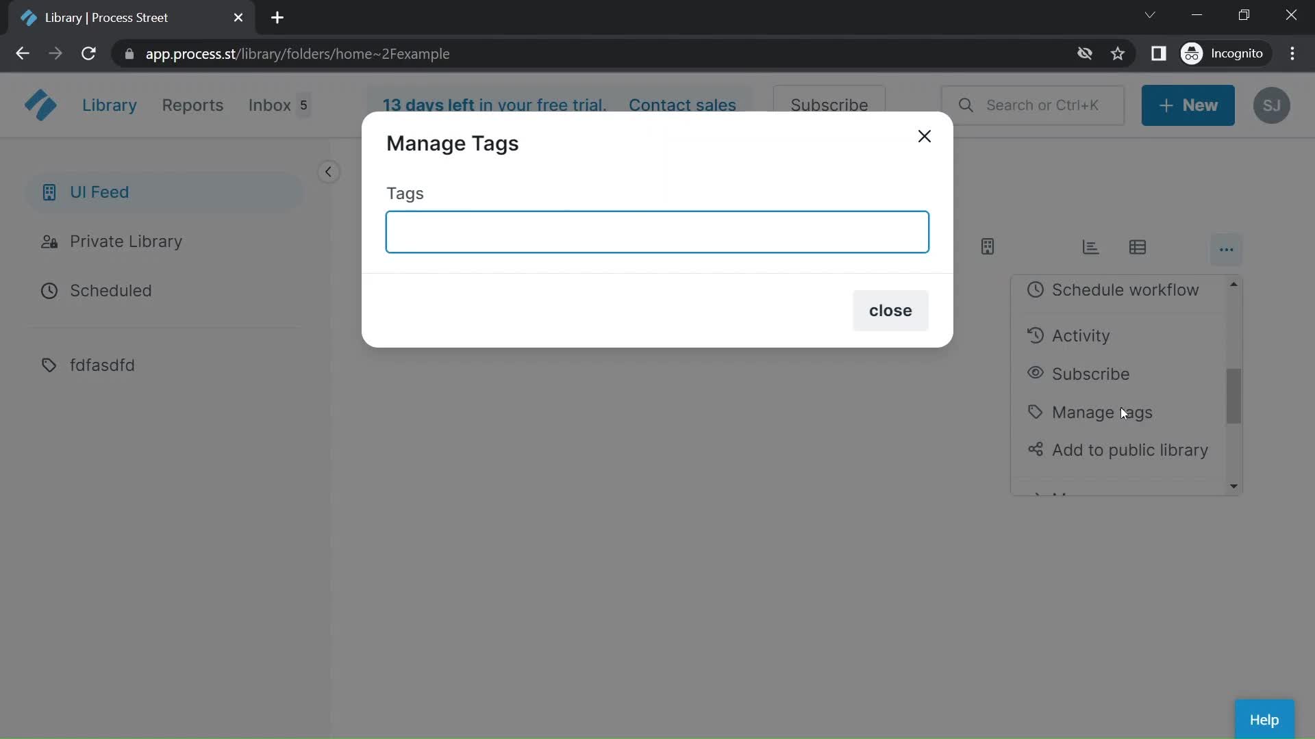Viewport: 1315px width, 739px height.
Task: Click the close button on dialog
Action: 890,309
